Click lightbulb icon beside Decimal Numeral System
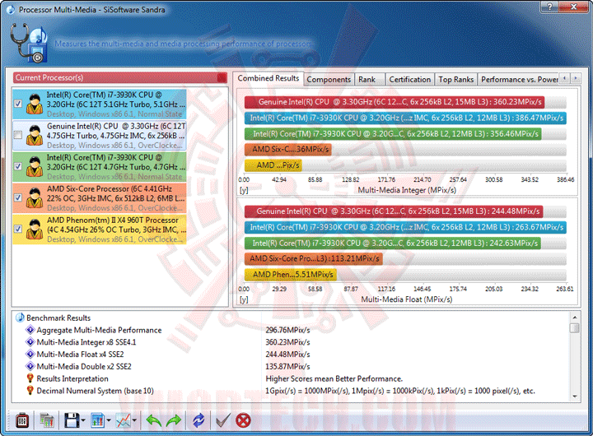The height and width of the screenshot is (436, 593). click(30, 390)
